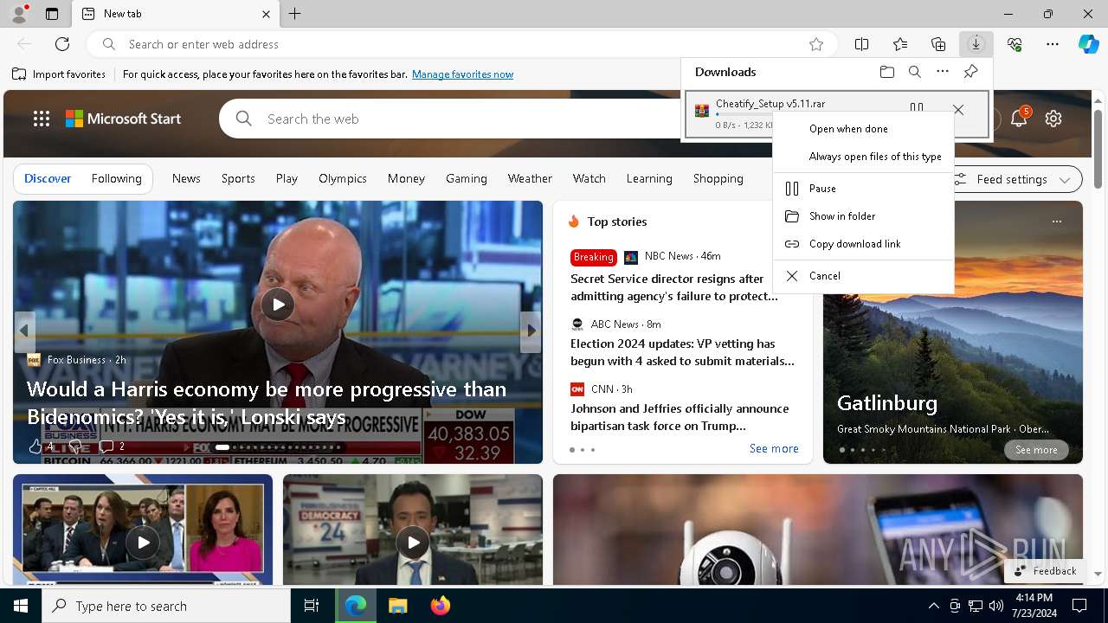Open the profile icon in title bar
The height and width of the screenshot is (623, 1108).
tap(18, 14)
